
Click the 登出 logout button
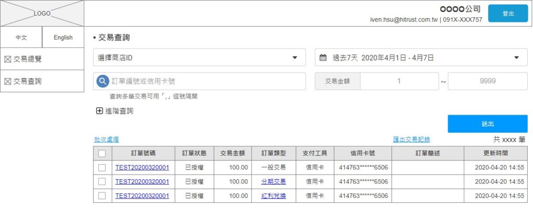[507, 14]
